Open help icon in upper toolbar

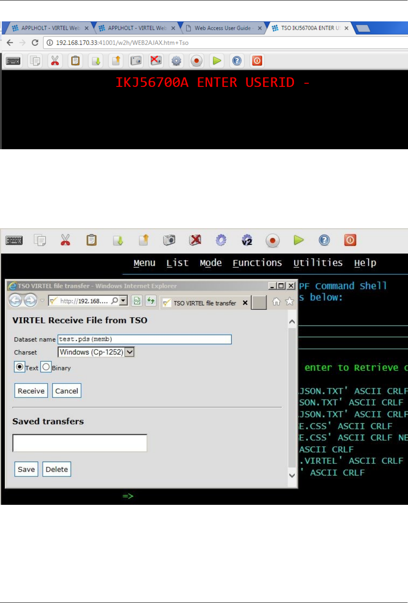click(237, 61)
